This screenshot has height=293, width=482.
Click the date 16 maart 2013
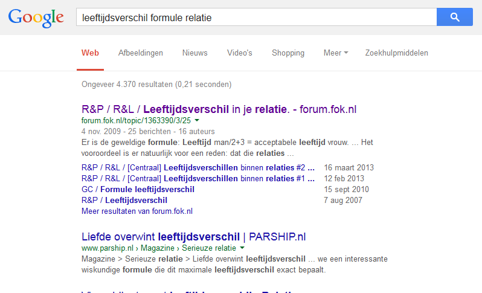(x=349, y=167)
